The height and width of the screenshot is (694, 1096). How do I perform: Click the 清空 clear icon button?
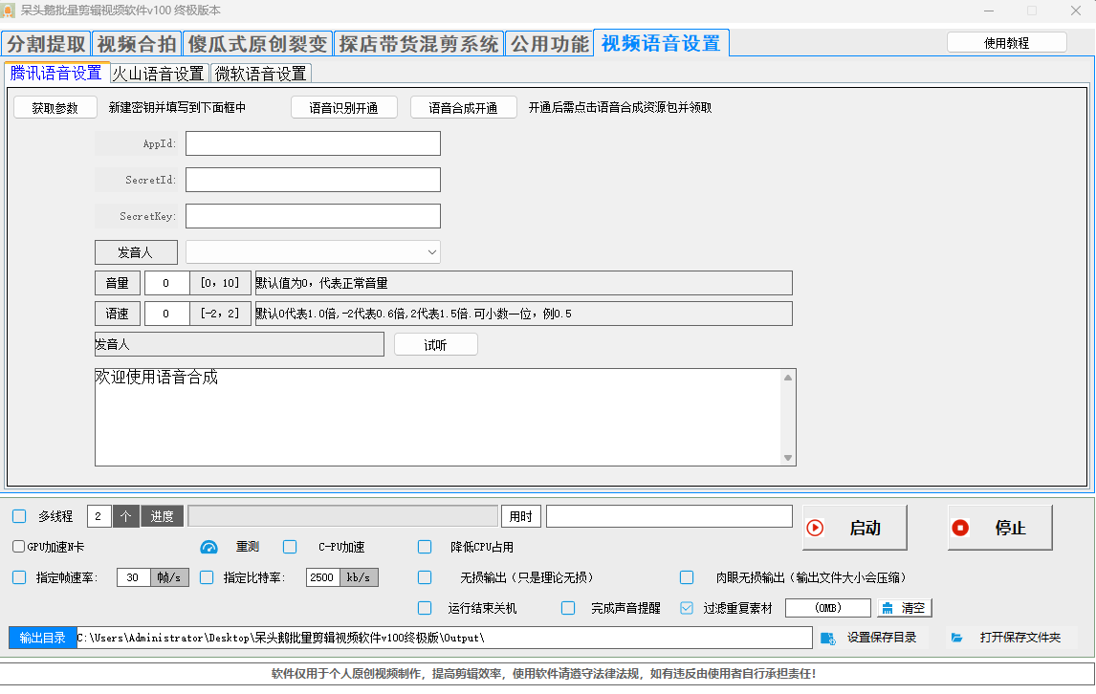coord(887,608)
